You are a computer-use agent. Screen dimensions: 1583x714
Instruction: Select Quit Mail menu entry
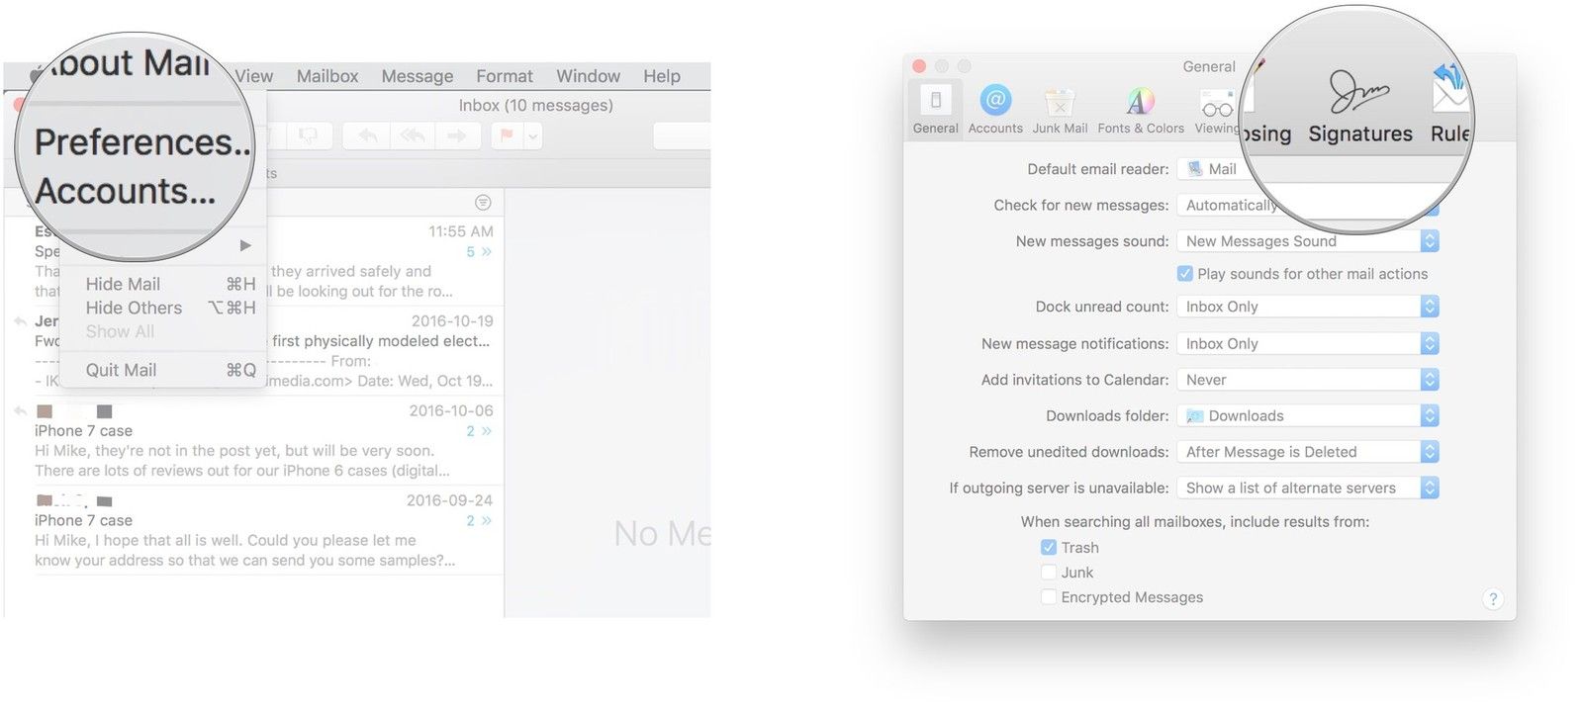pyautogui.click(x=122, y=370)
